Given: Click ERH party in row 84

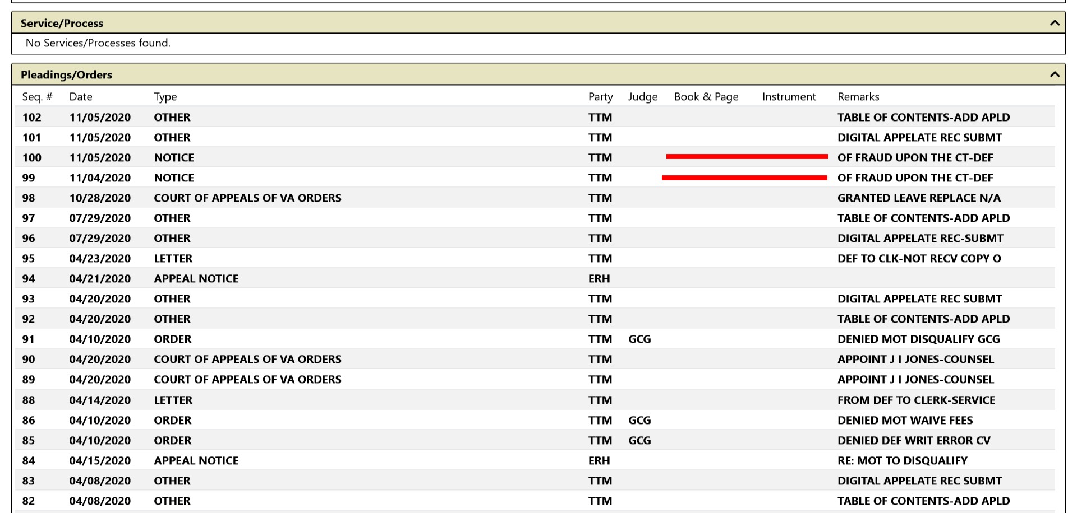Looking at the screenshot, I should point(599,460).
